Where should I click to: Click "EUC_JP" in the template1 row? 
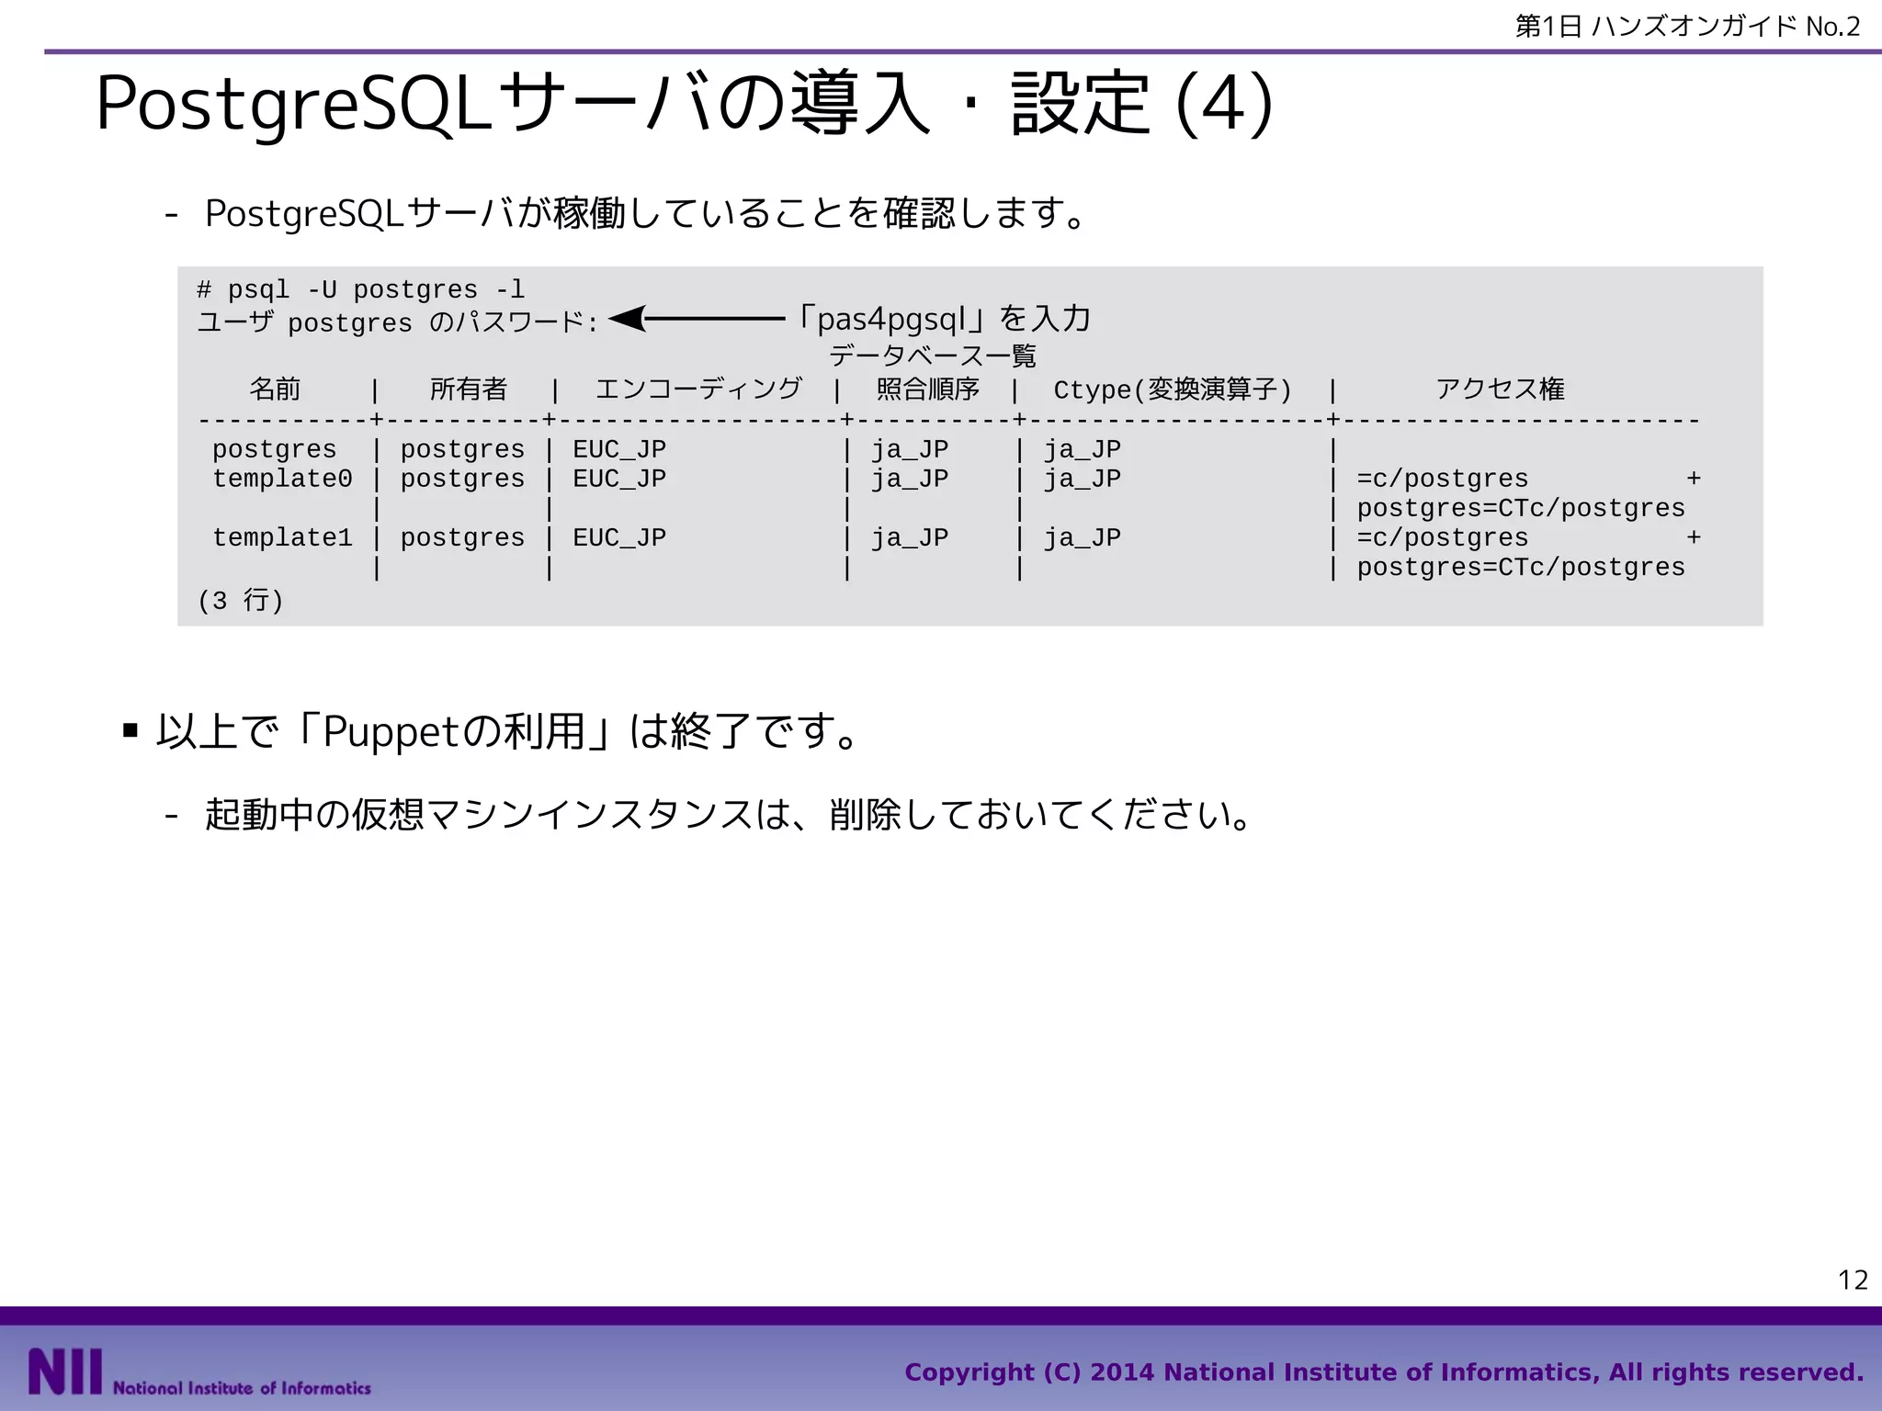click(619, 537)
